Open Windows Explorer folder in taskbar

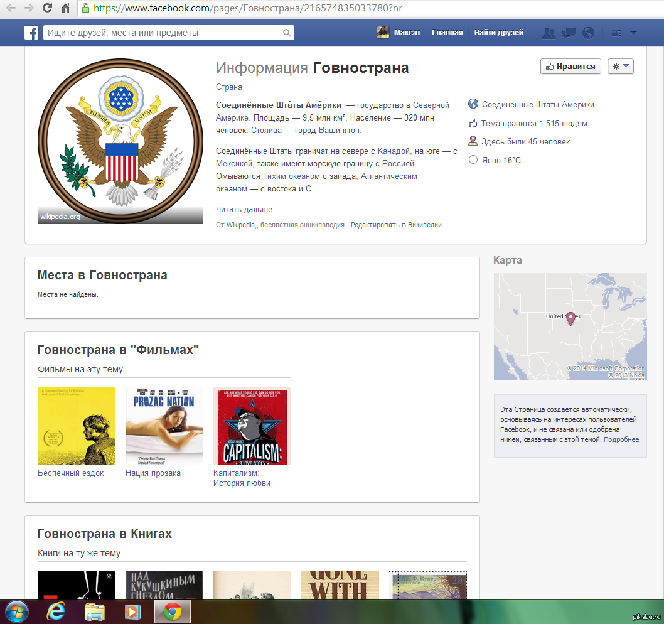click(95, 611)
